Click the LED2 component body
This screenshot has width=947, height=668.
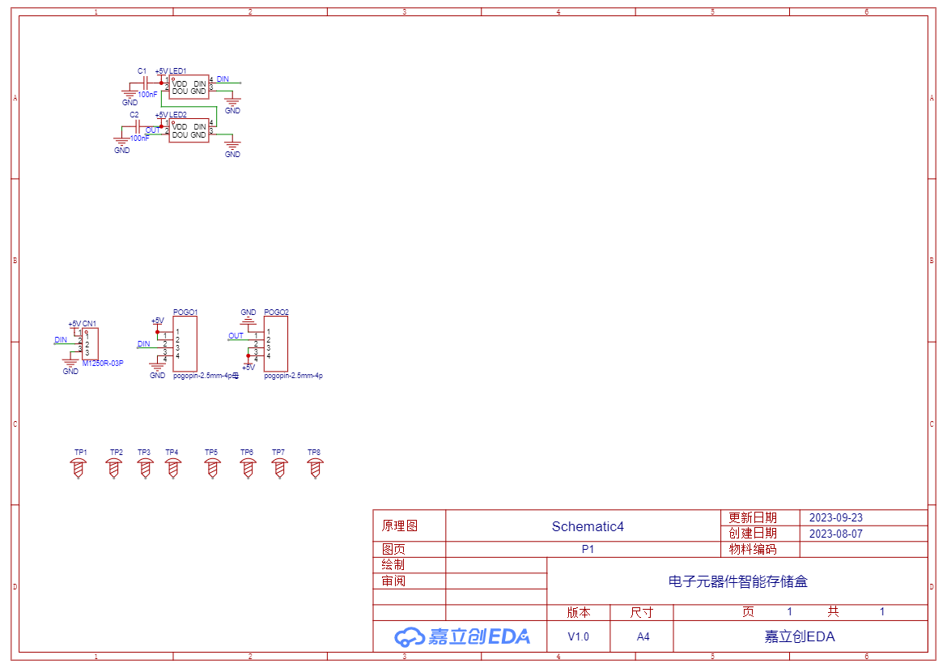tap(189, 130)
